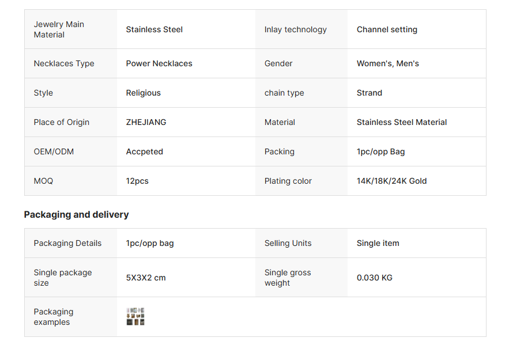Click the ZHEJIANG place of origin value
The height and width of the screenshot is (345, 509).
tap(146, 122)
